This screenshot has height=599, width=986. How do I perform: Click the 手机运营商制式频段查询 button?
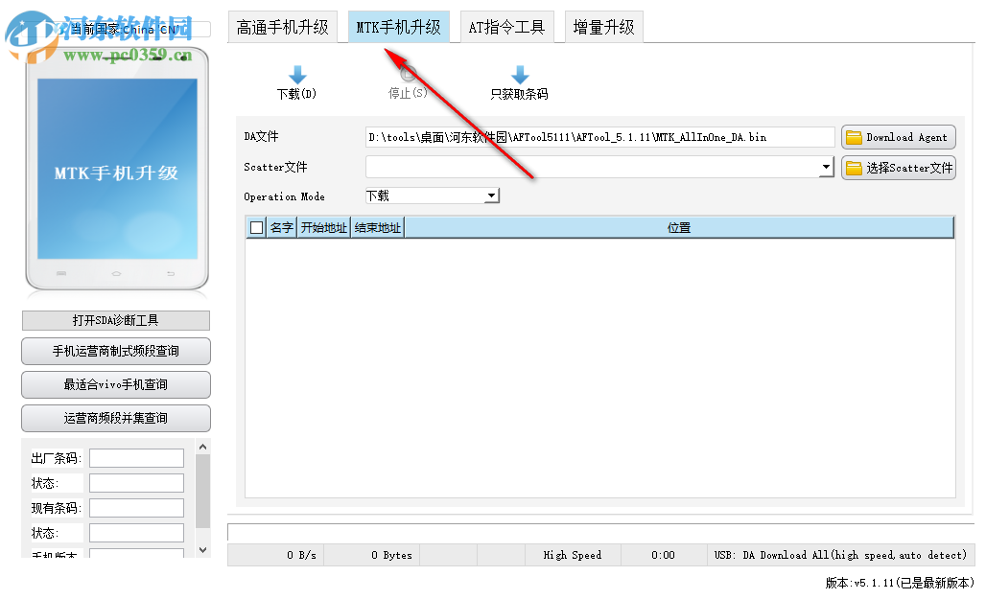click(x=115, y=351)
